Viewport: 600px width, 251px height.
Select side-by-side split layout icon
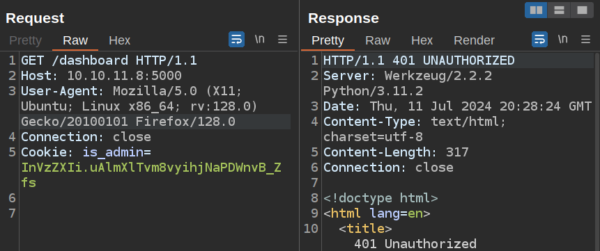pyautogui.click(x=536, y=10)
